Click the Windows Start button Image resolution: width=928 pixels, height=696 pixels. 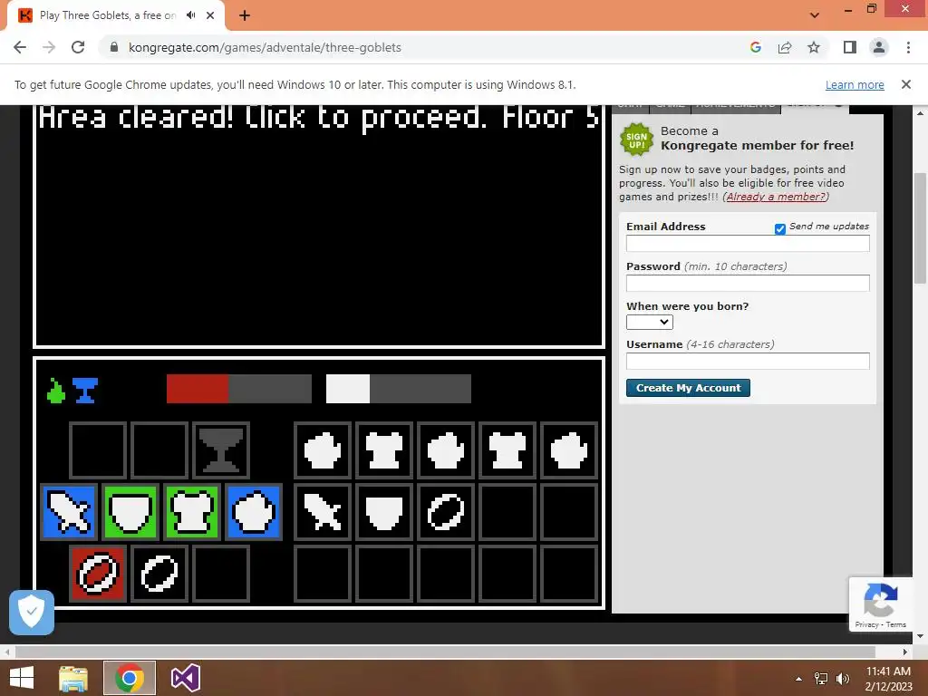click(22, 678)
